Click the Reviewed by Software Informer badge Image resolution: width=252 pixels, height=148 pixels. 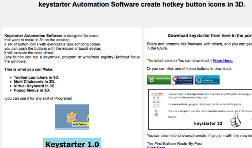tap(207, 80)
